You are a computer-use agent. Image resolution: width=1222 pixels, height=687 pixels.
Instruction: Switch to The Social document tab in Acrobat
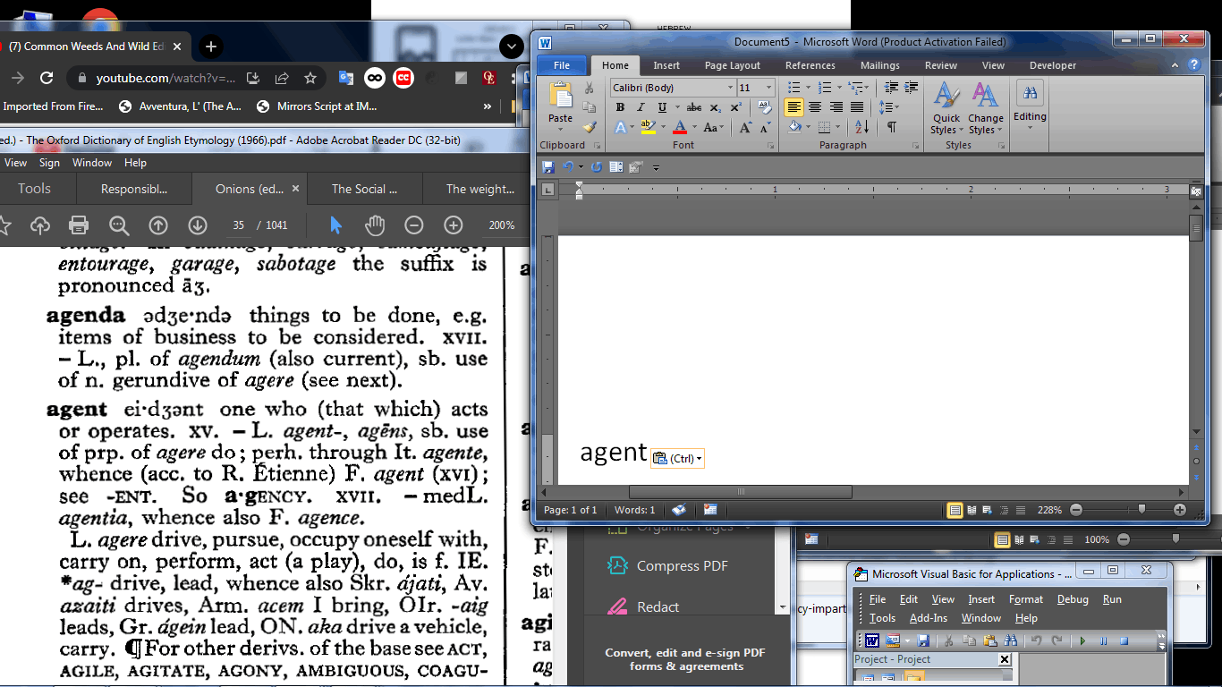364,189
